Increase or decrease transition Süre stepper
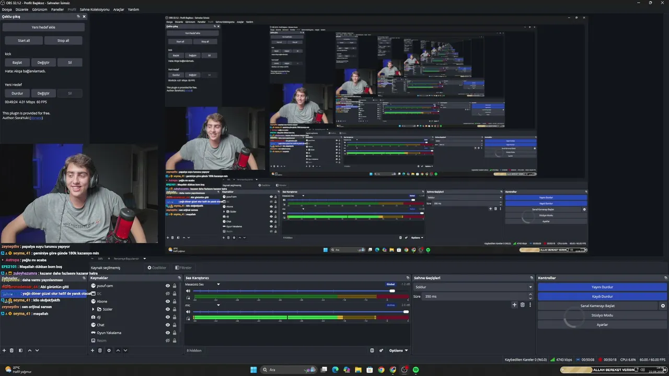Image resolution: width=669 pixels, height=376 pixels. [530, 296]
